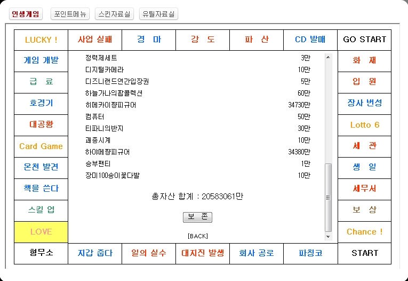Click the 보존 save button
Screen dimensions: 408x281
197,217
